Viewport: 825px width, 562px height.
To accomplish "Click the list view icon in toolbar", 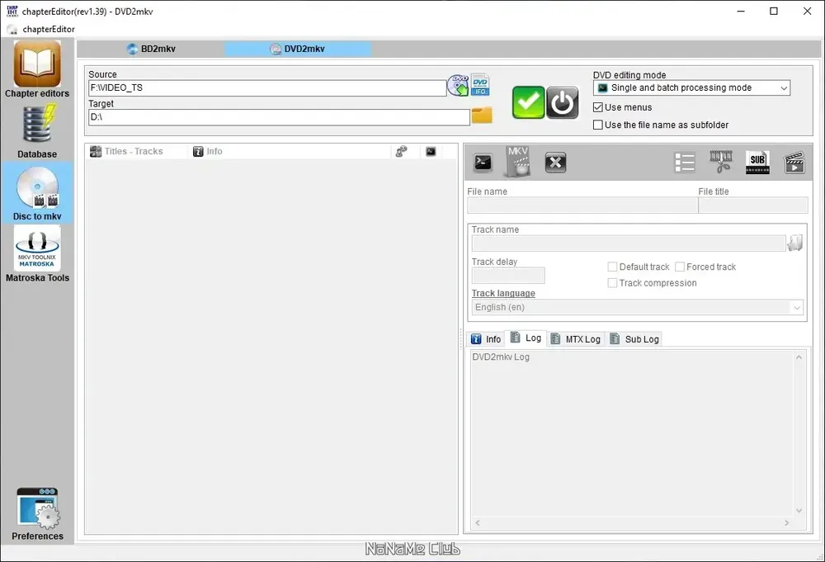I will point(685,162).
